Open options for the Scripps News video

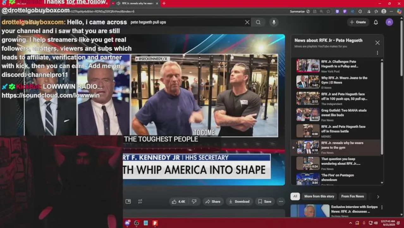(382, 207)
